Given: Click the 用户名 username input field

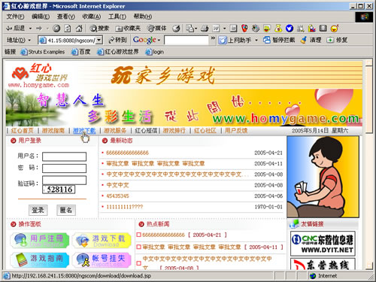Looking at the screenshot, I should coord(64,156).
